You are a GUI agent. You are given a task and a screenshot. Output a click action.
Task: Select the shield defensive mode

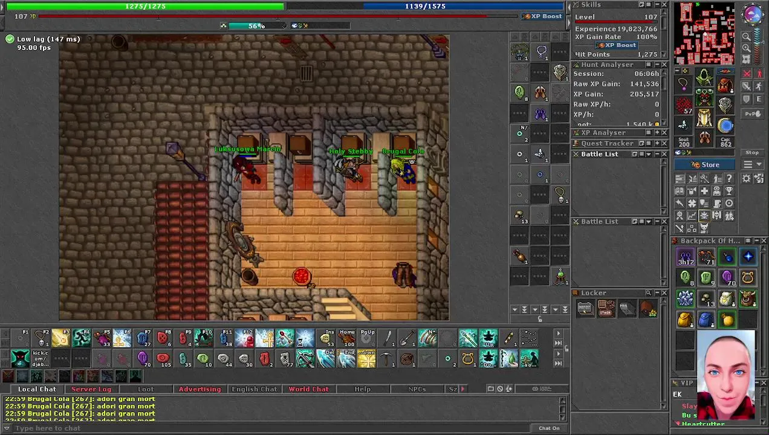coord(747,98)
